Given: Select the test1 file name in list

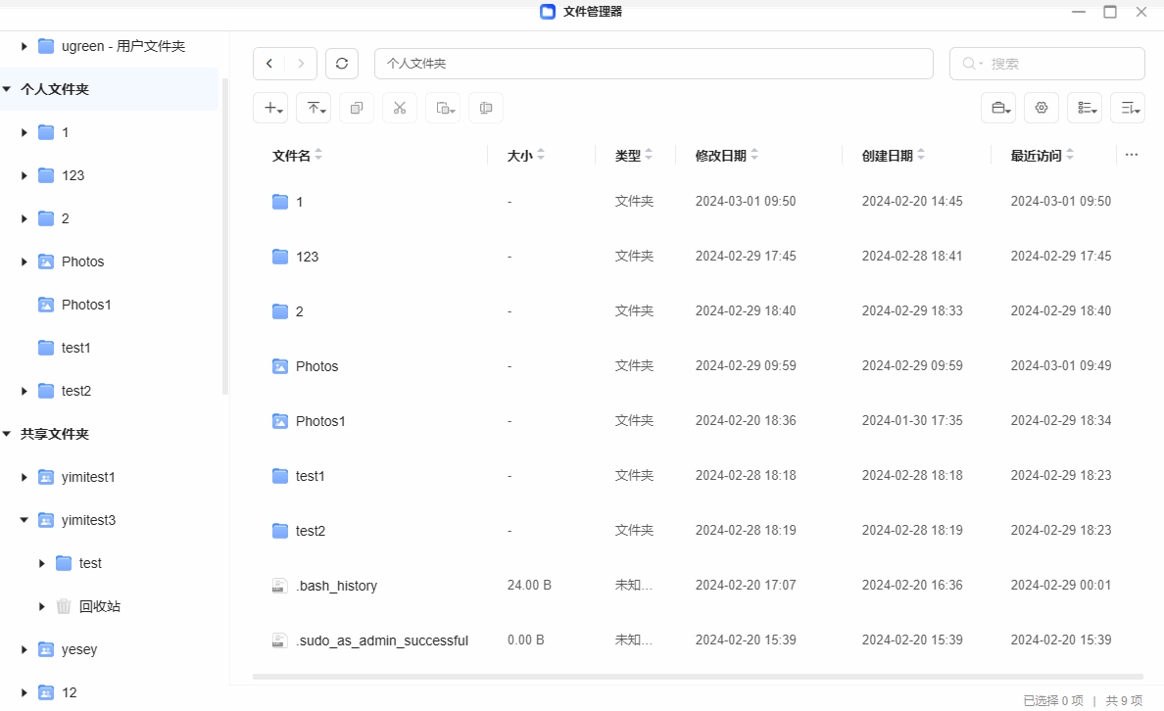Looking at the screenshot, I should click(x=311, y=477).
